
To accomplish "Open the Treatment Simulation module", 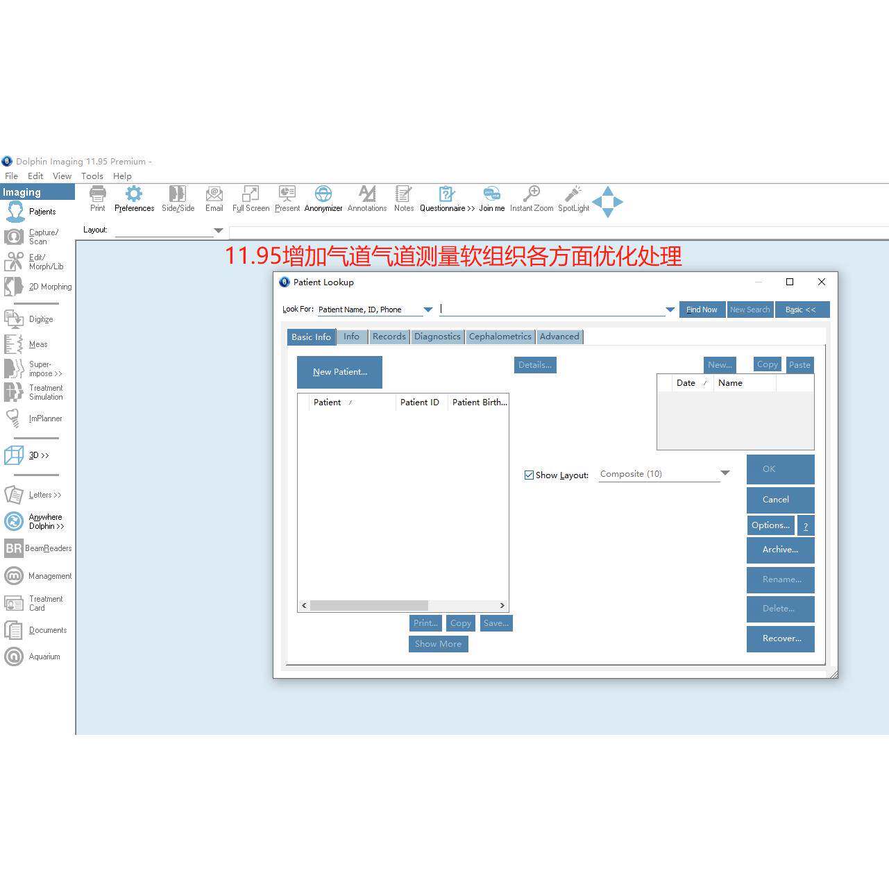I will [x=33, y=392].
